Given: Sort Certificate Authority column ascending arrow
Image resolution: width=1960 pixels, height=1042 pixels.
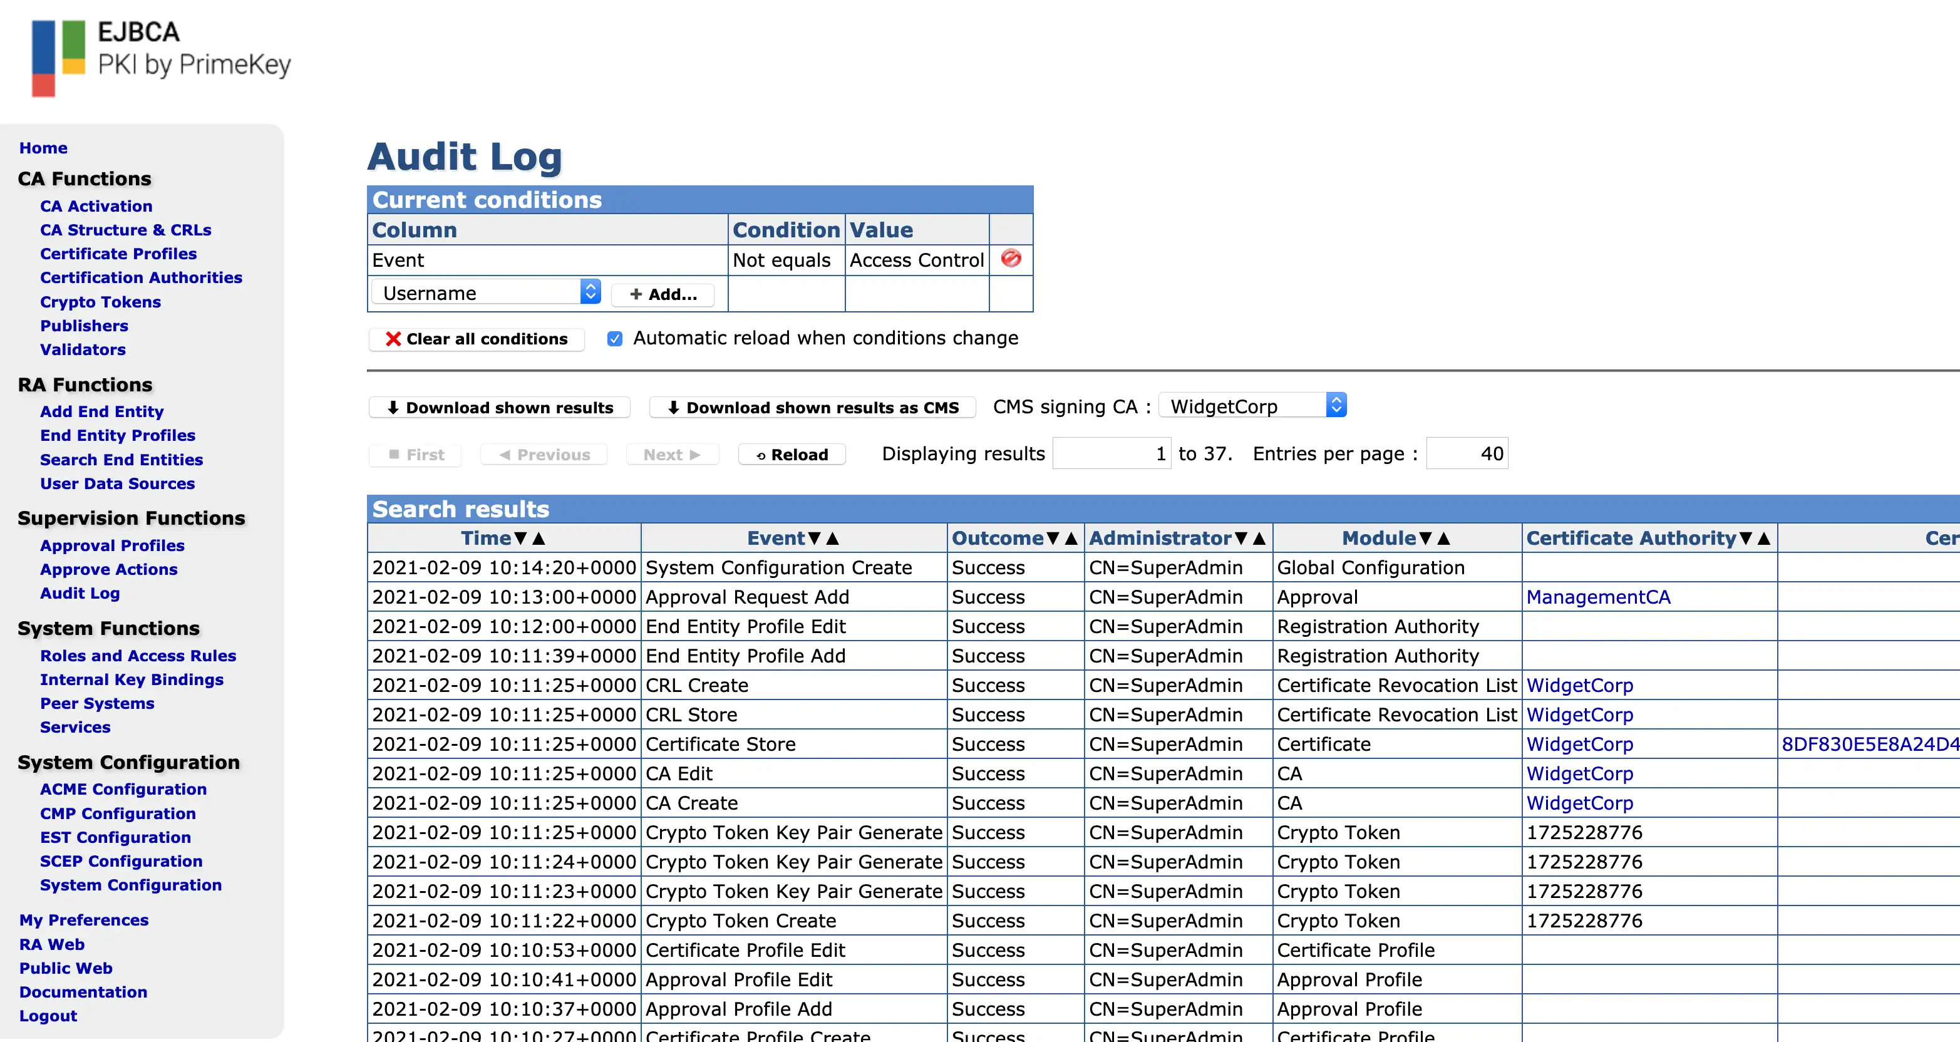Looking at the screenshot, I should coord(1764,538).
